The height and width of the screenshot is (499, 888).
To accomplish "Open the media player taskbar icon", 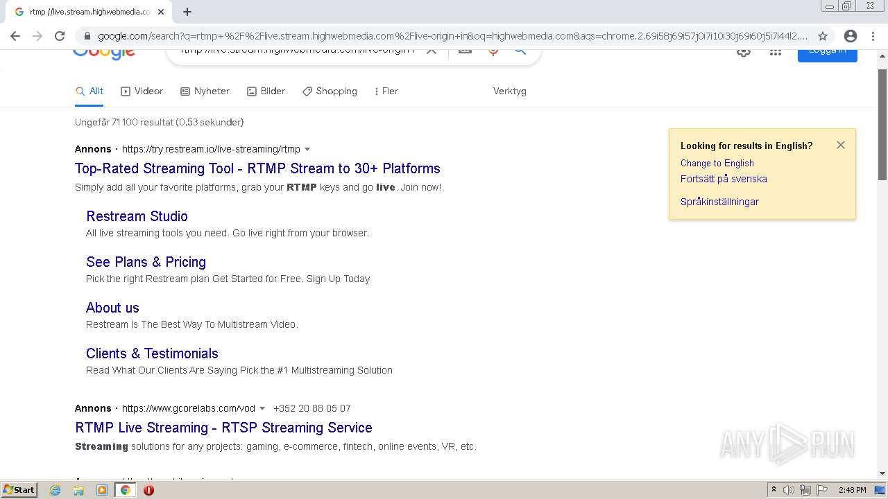I will tap(102, 490).
